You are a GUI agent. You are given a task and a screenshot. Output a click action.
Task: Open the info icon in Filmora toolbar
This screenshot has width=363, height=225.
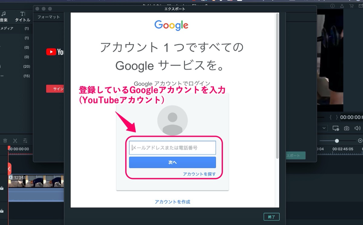pyautogui.click(x=332, y=6)
